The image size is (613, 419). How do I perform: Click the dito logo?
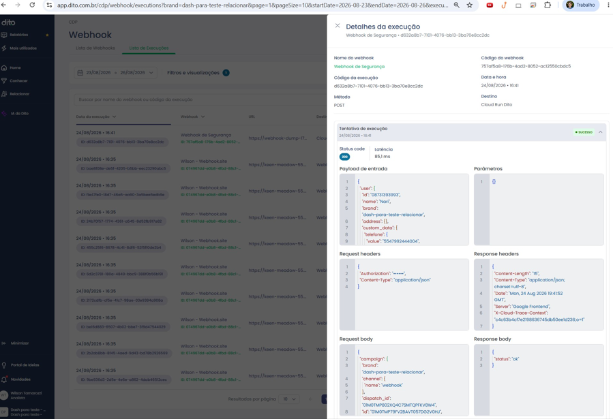click(x=8, y=22)
